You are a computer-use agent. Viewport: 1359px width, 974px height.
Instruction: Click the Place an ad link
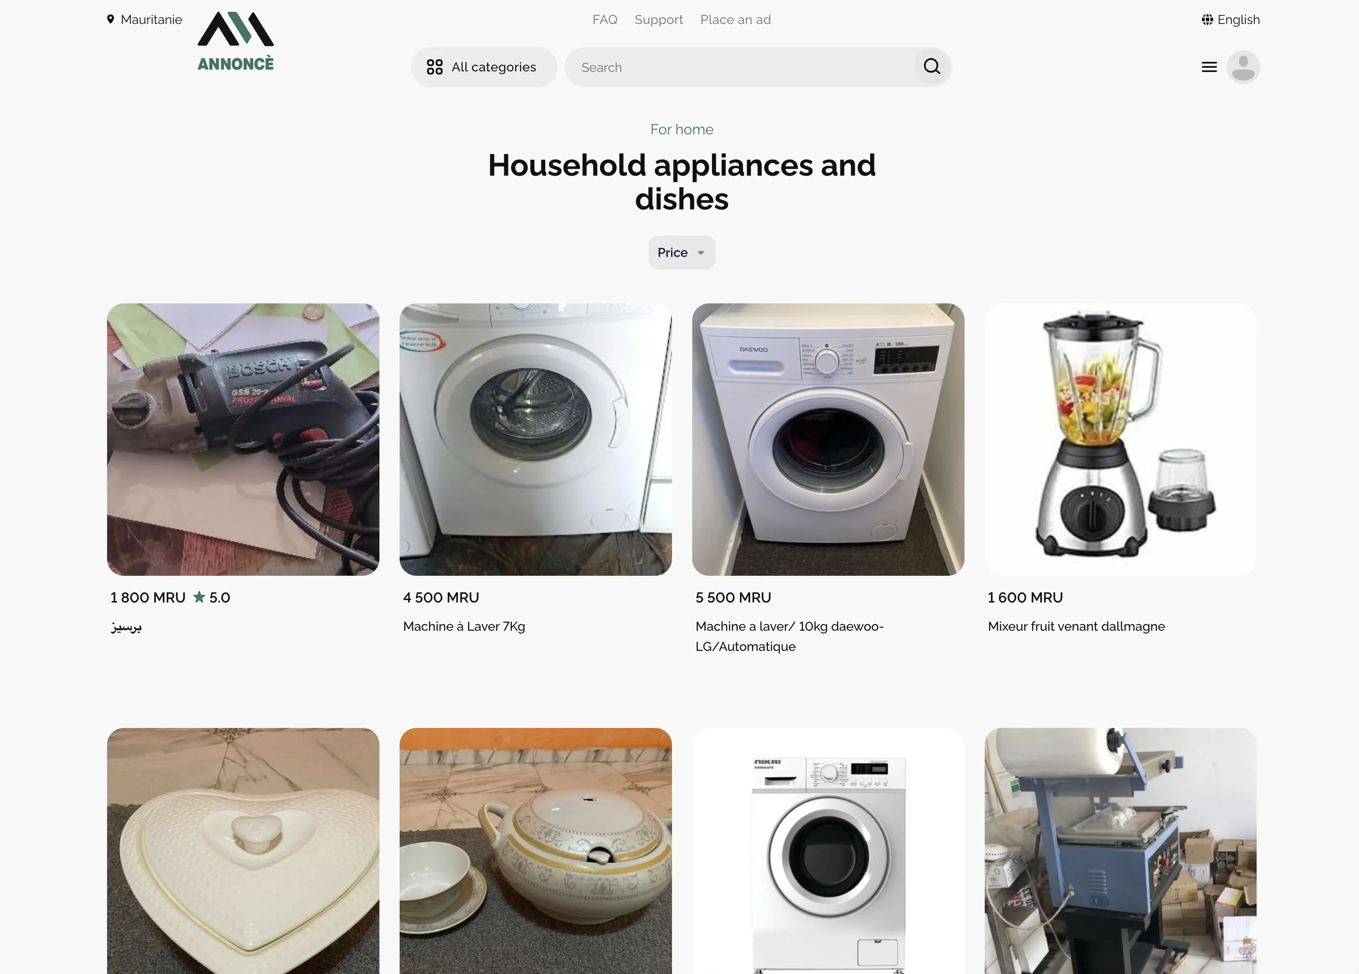click(x=735, y=20)
